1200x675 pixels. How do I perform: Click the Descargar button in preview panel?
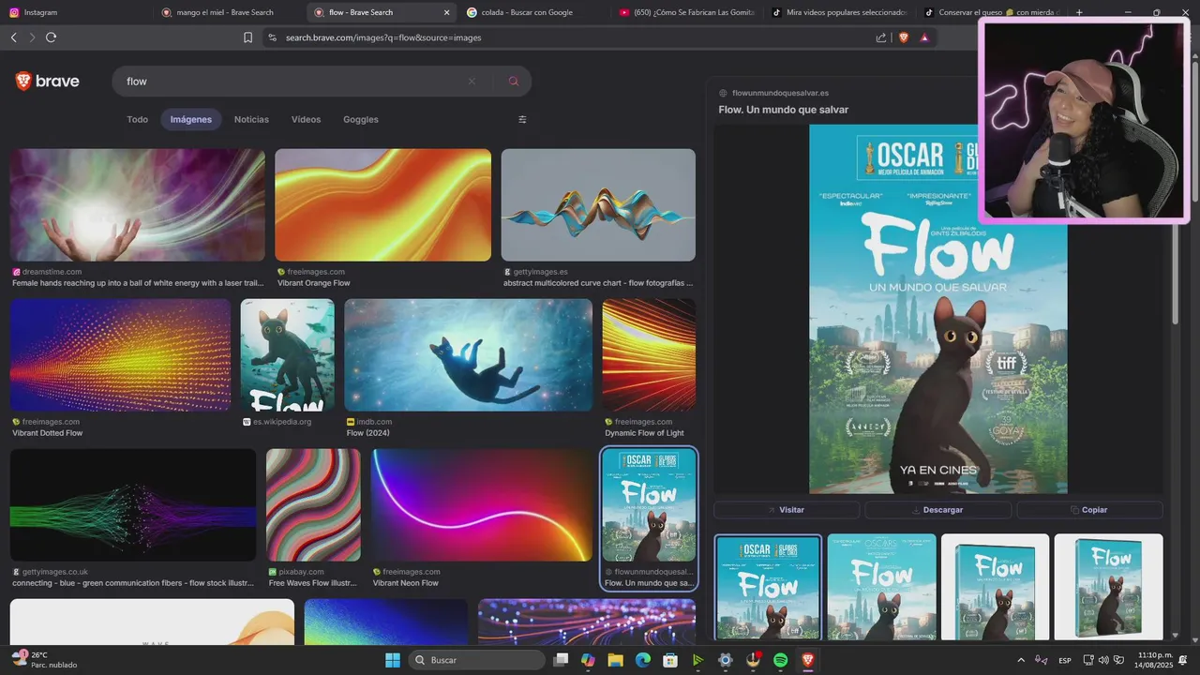pos(937,510)
